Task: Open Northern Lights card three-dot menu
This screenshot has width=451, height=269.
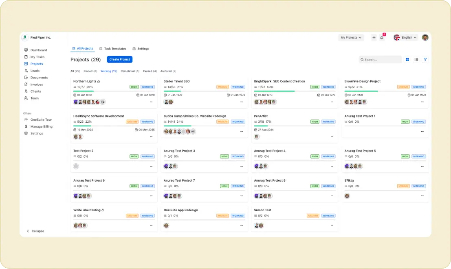Action: (x=151, y=102)
